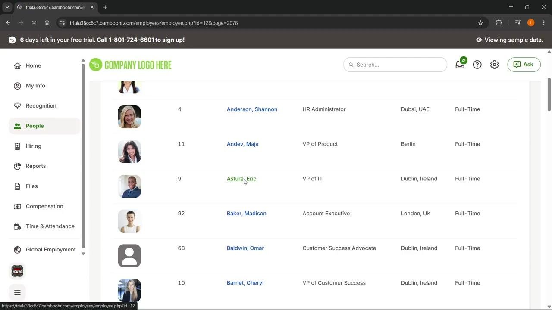Click Cheryl Barnet's profile photo
Screen dimensions: 552x310
129,291
